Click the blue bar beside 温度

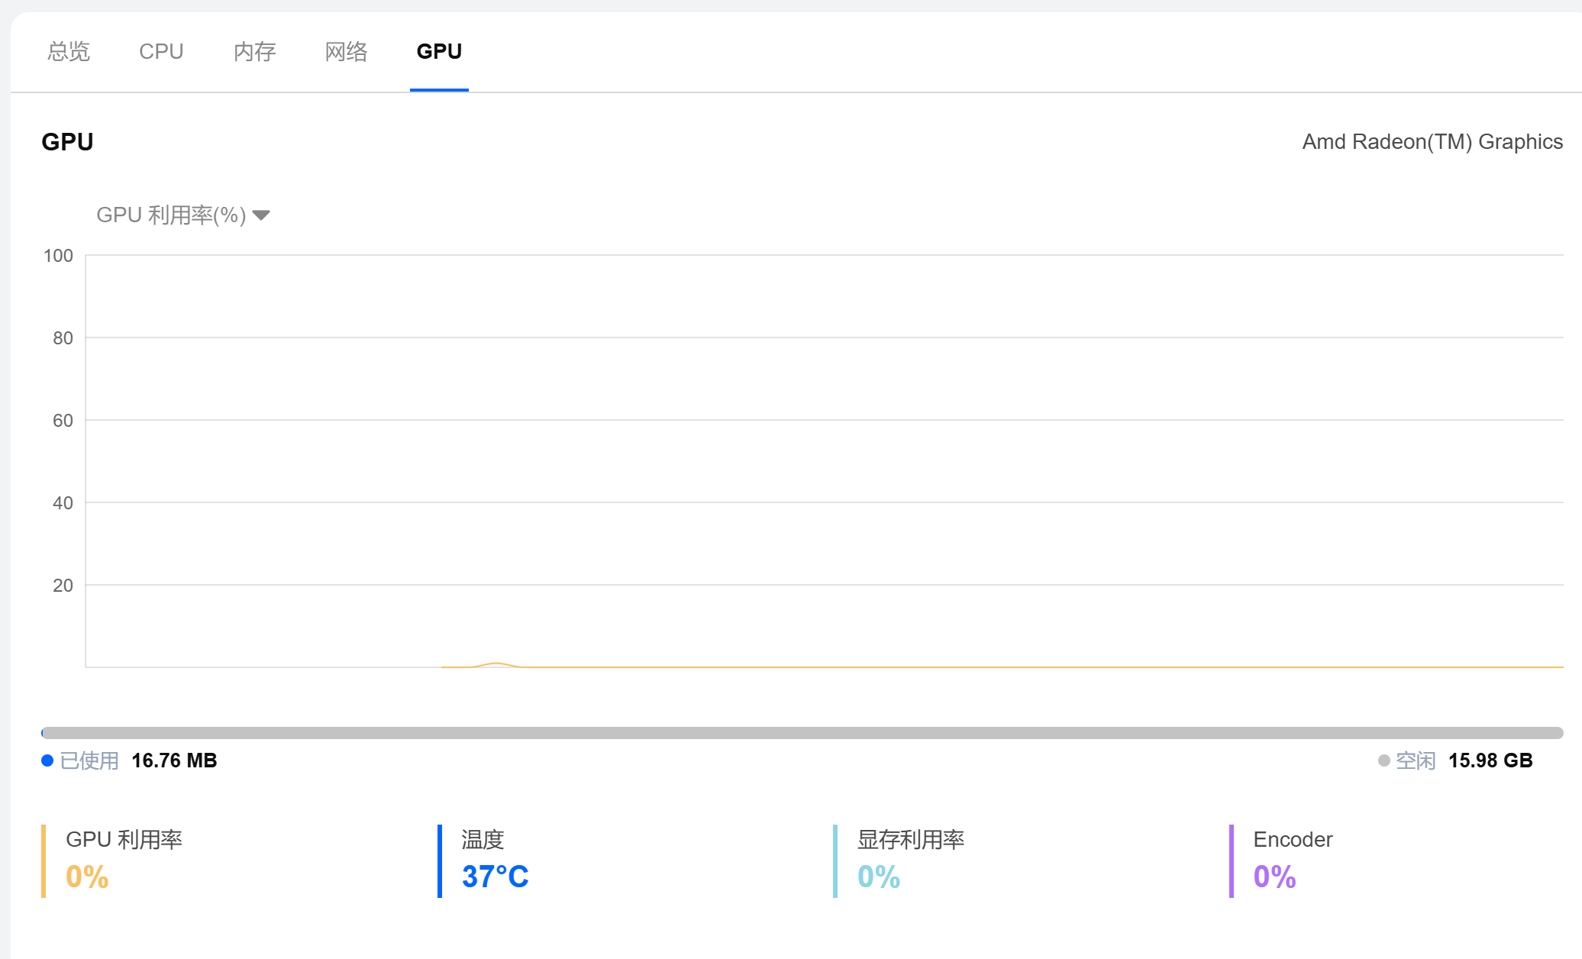pyautogui.click(x=440, y=861)
